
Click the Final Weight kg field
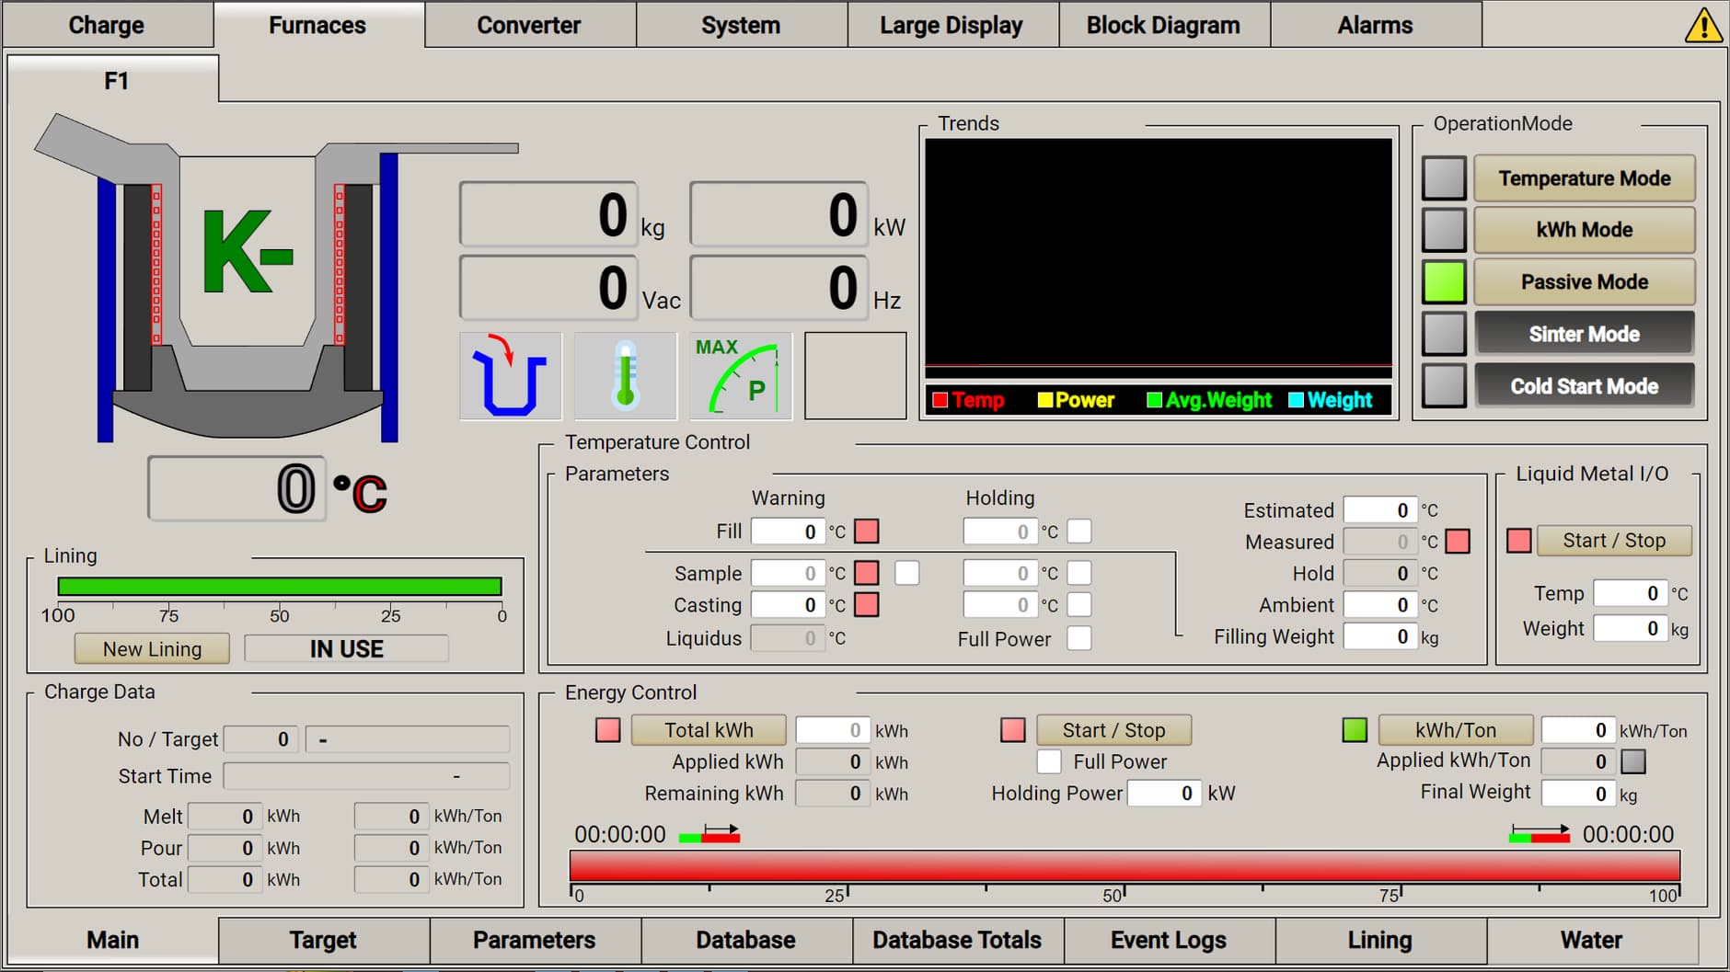pos(1578,793)
